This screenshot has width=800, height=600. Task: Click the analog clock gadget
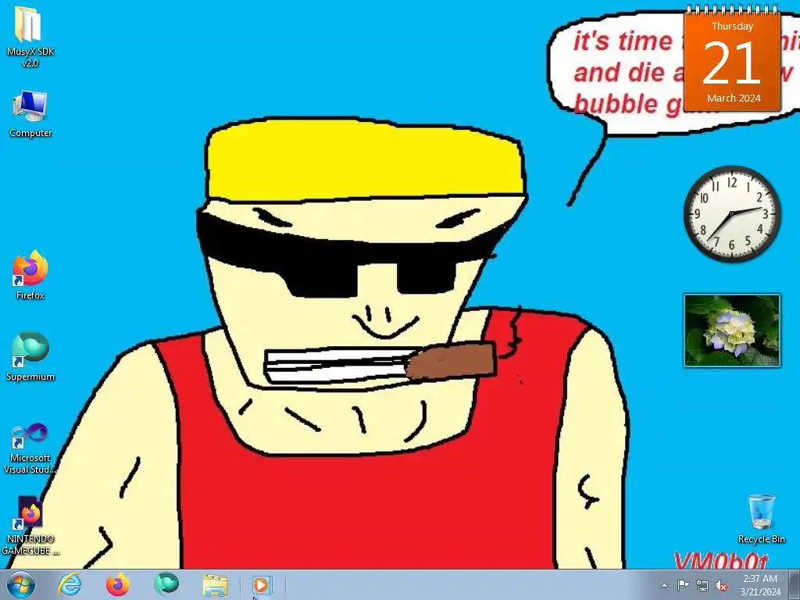point(732,214)
